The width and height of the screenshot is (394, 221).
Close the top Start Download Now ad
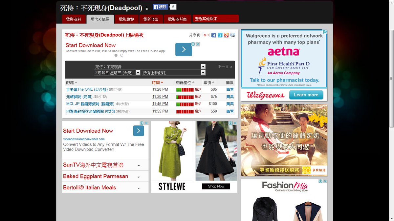click(x=198, y=44)
